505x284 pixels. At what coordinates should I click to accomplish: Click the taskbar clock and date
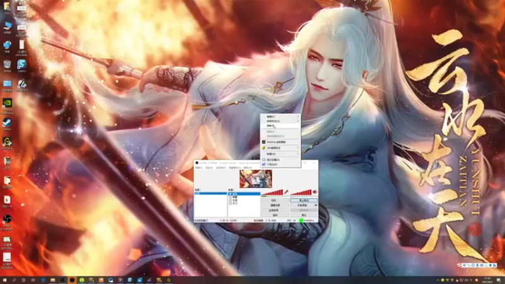pyautogui.click(x=487, y=280)
